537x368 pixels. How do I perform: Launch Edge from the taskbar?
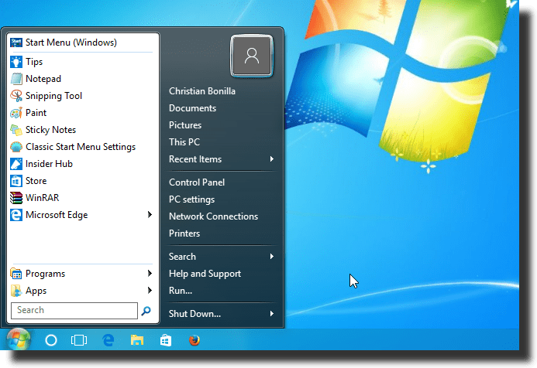point(108,340)
